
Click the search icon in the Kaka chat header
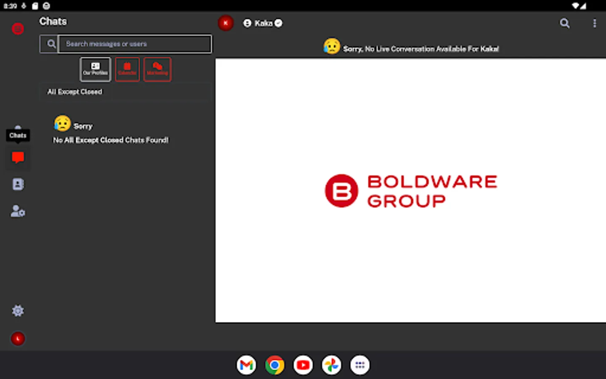click(x=565, y=23)
